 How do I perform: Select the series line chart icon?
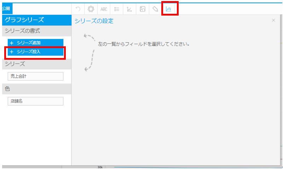pos(169,9)
